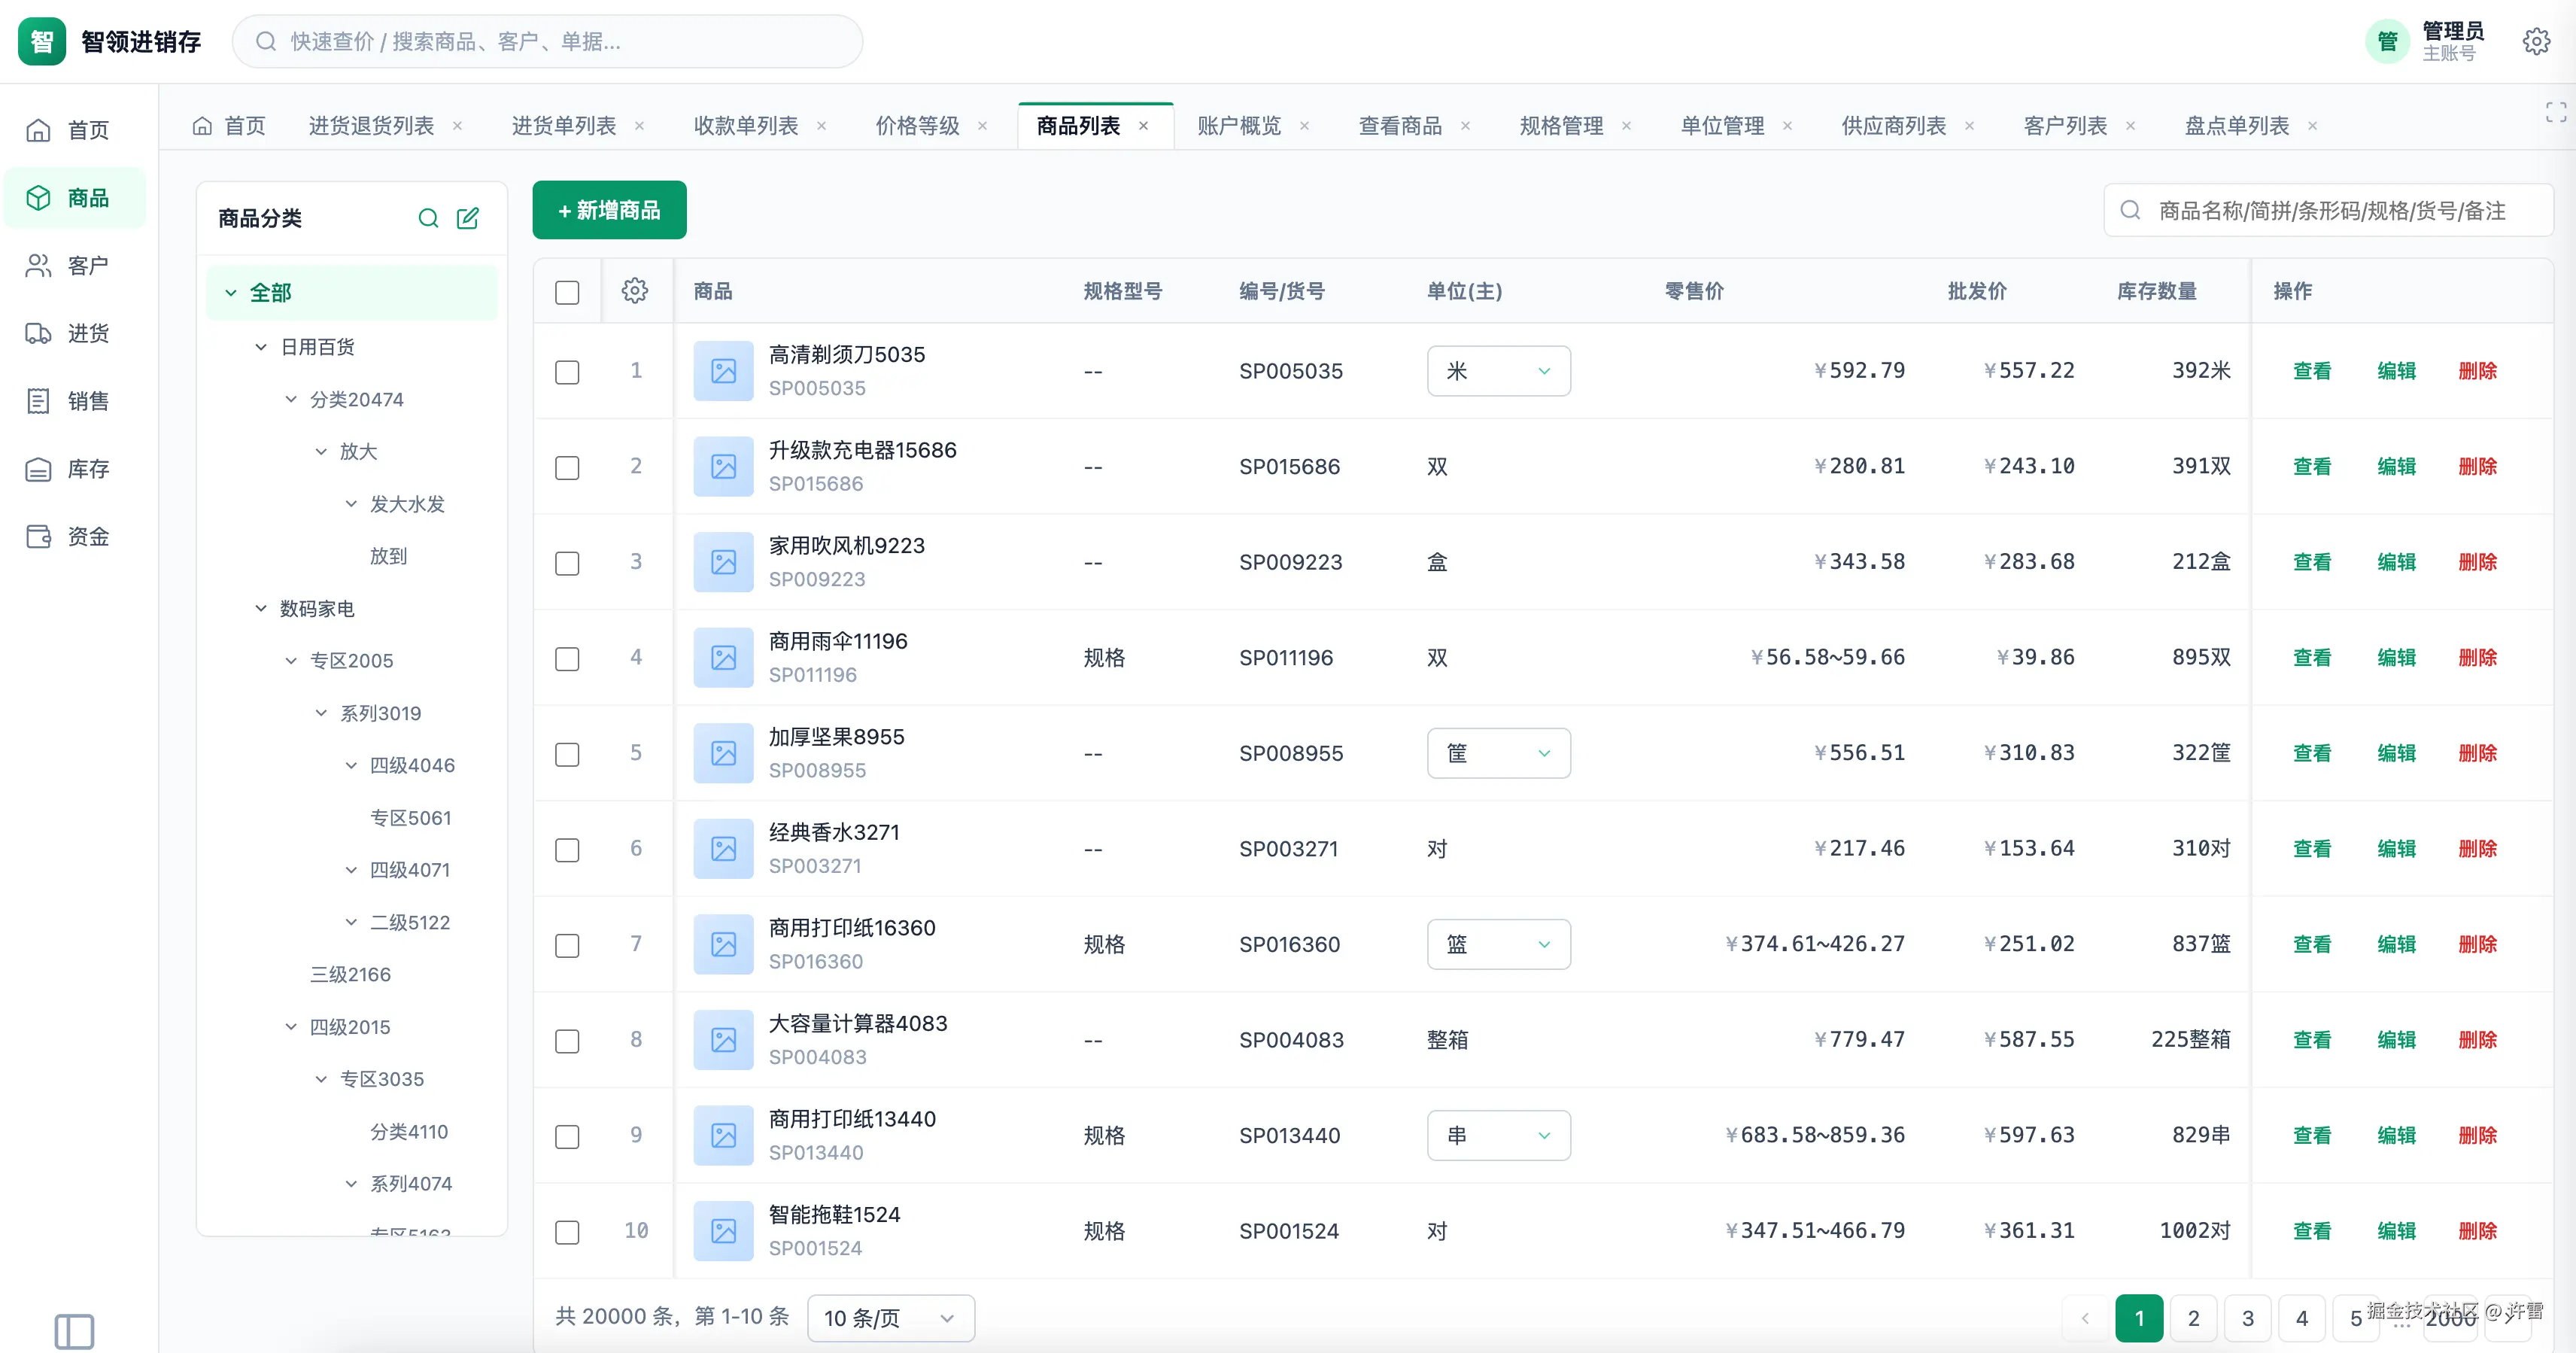This screenshot has height=1353, width=2576.
Task: Open 库存 section in sidebar
Action: 74,469
